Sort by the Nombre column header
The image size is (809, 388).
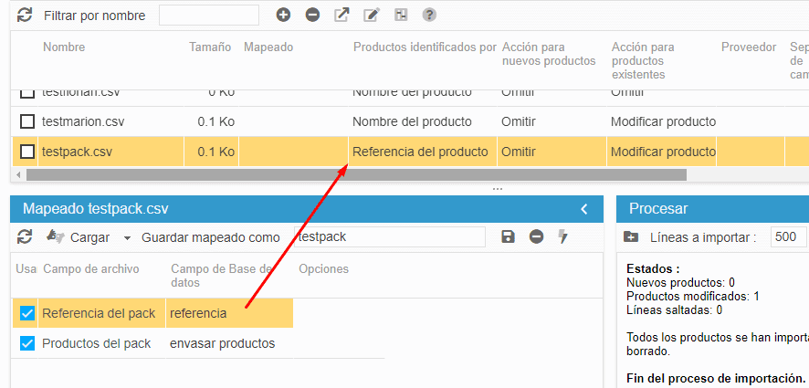tap(64, 47)
